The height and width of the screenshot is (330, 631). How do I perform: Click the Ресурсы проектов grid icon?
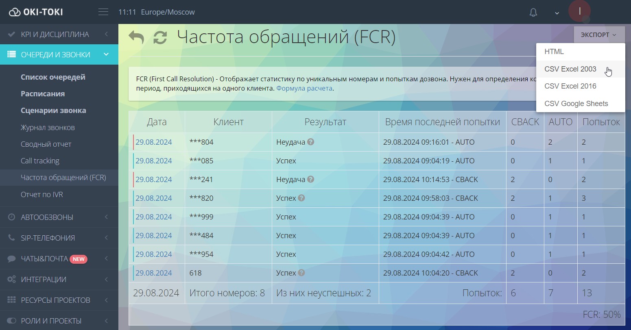point(12,300)
